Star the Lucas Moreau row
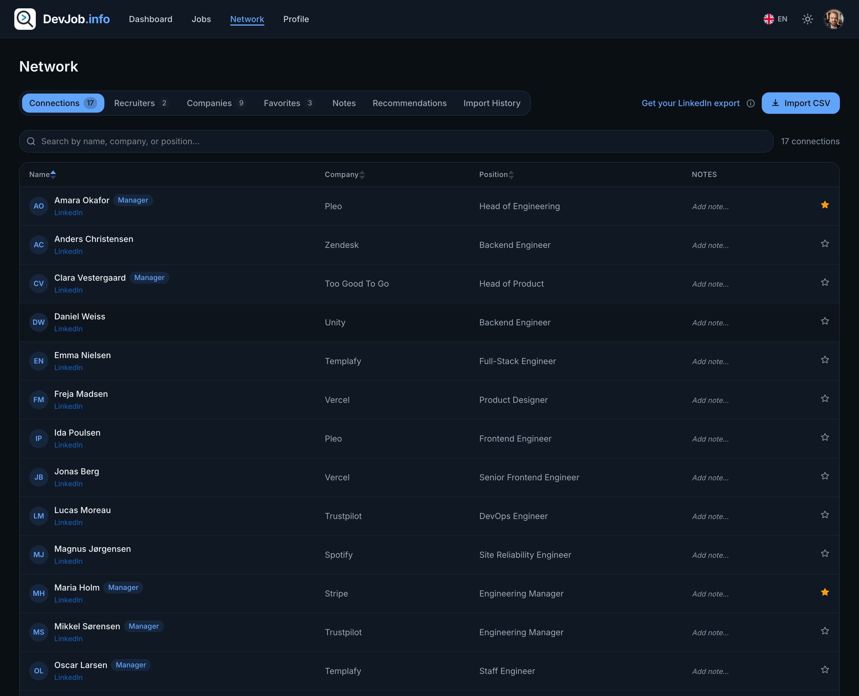 coord(825,515)
